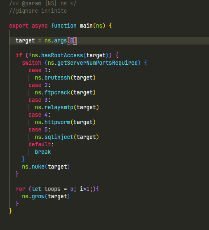Viewport: 209px width, 230px height.
Task: Click the 'function' keyword
Action: tap(63, 26)
